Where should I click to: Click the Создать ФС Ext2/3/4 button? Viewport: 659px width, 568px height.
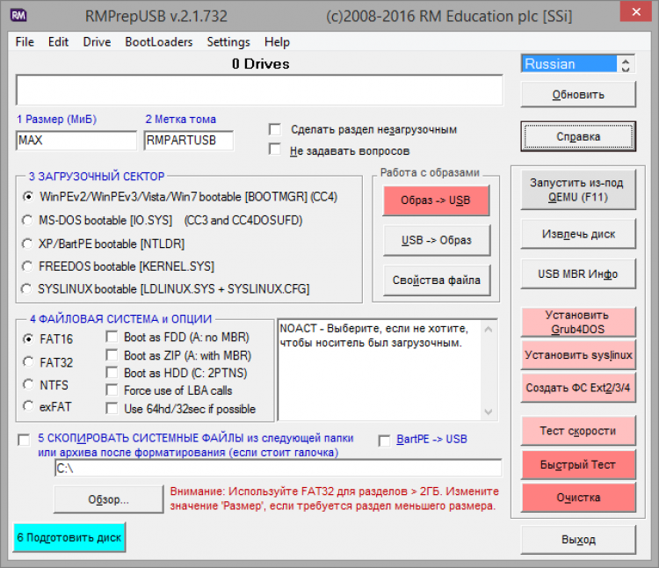tap(578, 387)
